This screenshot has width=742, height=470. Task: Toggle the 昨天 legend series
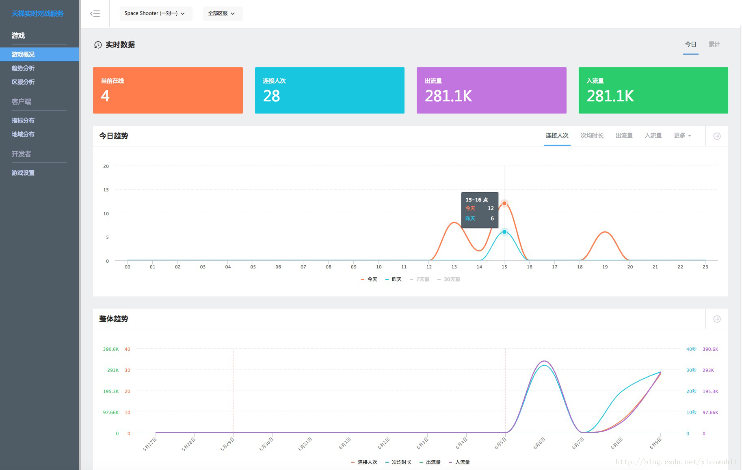pos(393,279)
